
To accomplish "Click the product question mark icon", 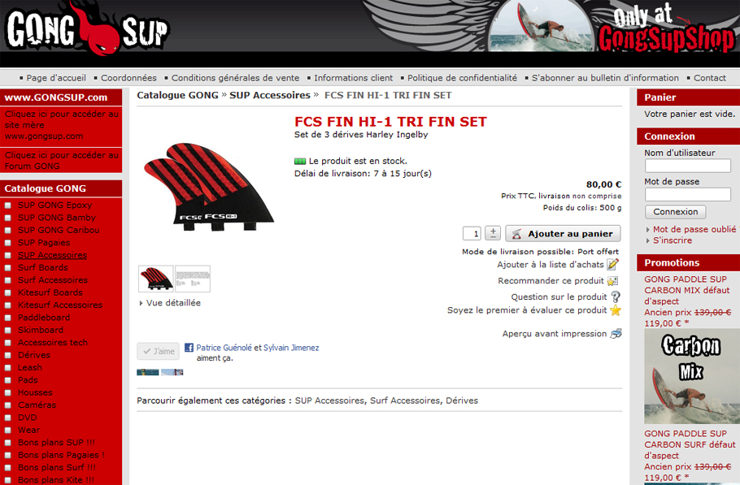I will click(616, 297).
